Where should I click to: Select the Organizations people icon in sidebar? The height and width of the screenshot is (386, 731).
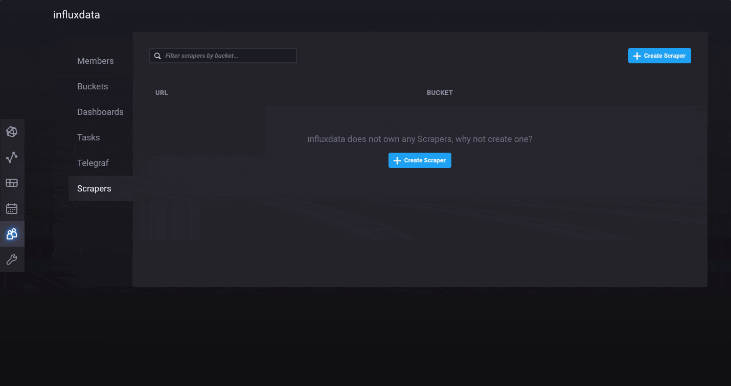click(12, 234)
